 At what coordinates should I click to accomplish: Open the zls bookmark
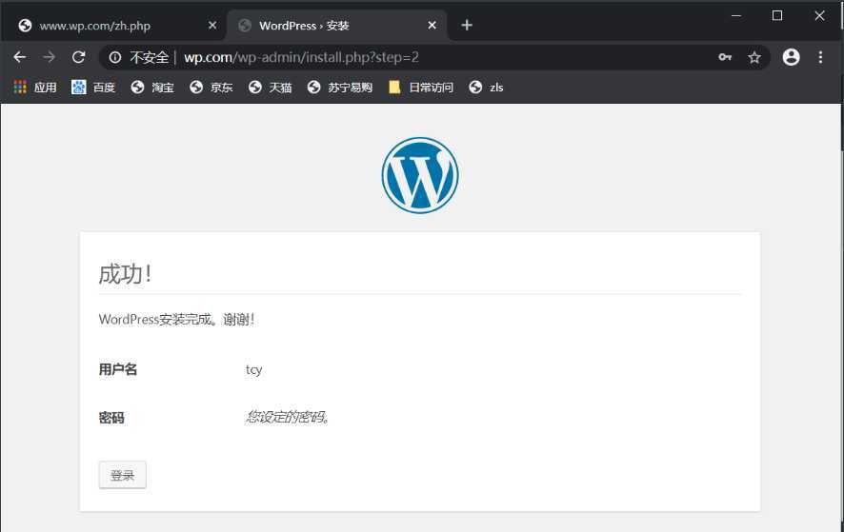click(x=486, y=88)
